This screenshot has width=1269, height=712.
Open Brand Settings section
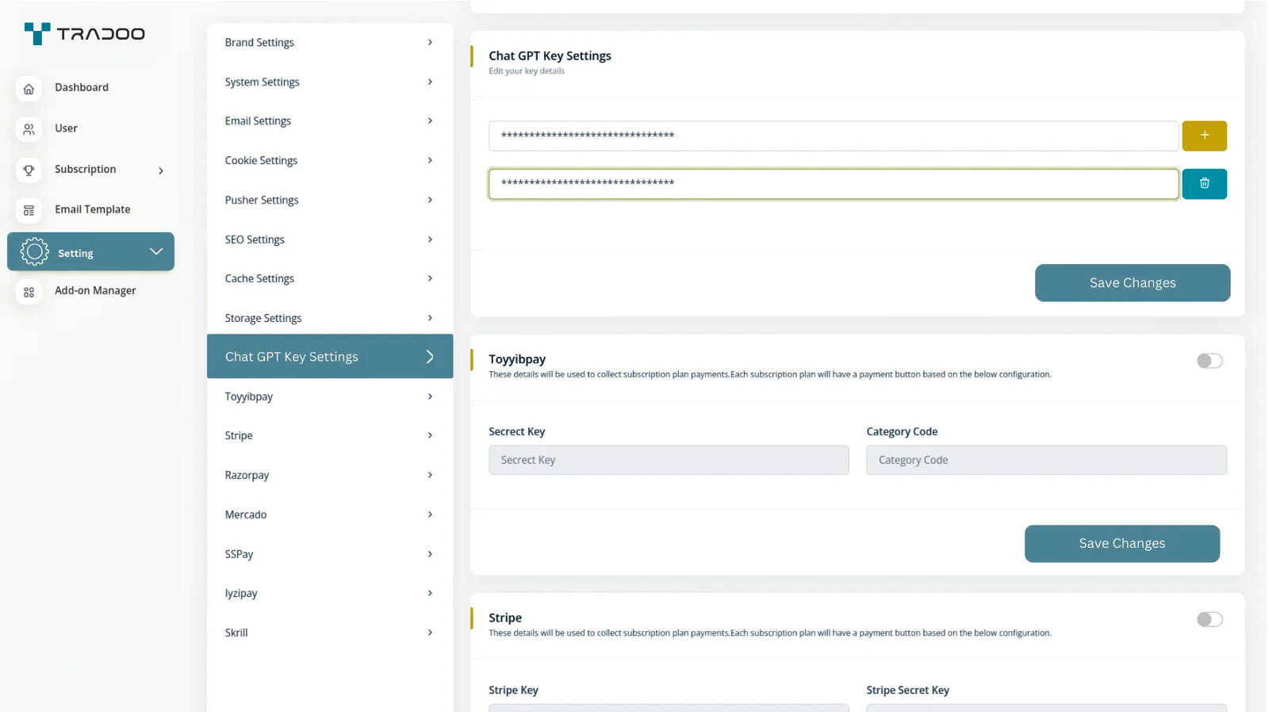click(x=328, y=43)
